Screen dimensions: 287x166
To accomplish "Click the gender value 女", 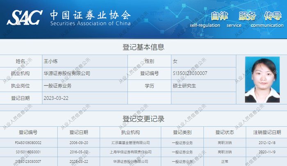I will [175, 61].
